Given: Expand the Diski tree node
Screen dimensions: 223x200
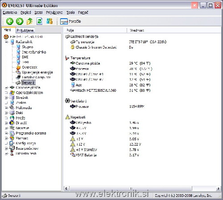Looking at the screenshot, I should coord(6,113).
